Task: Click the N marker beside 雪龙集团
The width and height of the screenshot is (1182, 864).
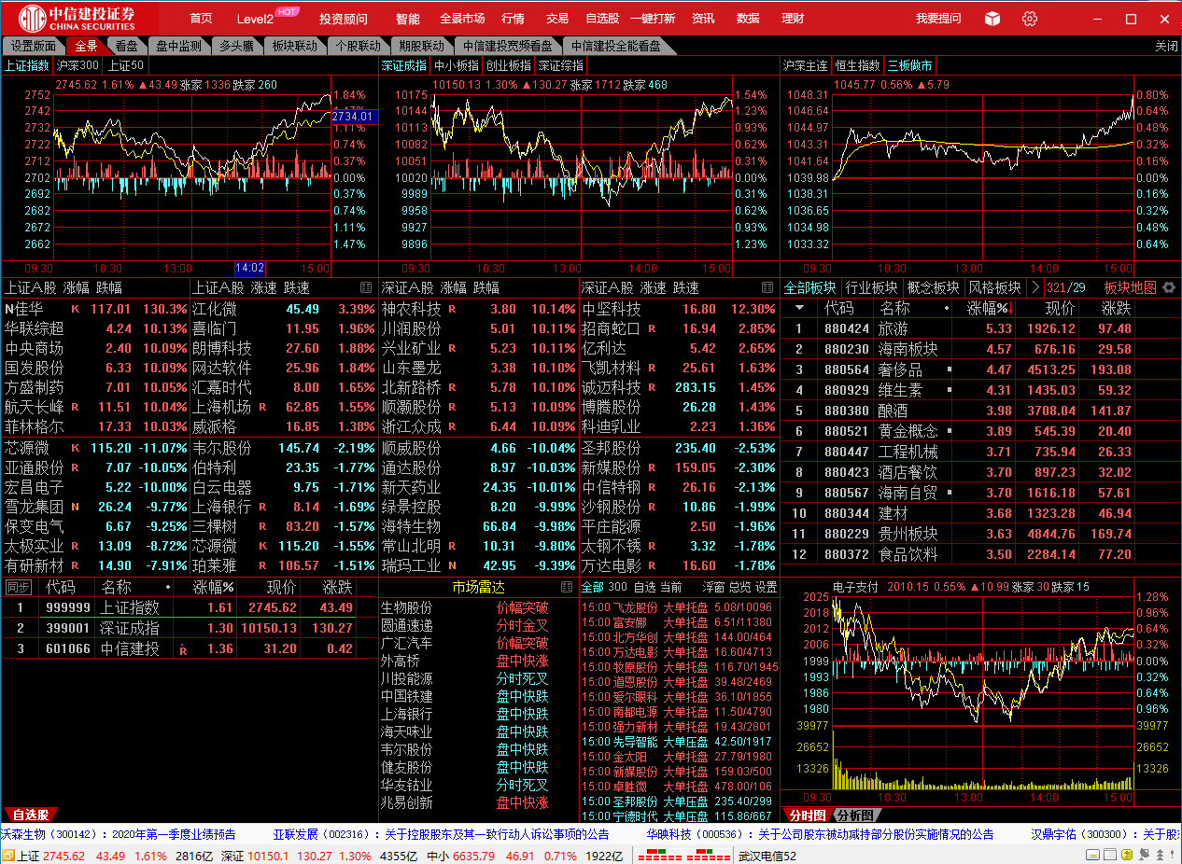Action: 75,507
